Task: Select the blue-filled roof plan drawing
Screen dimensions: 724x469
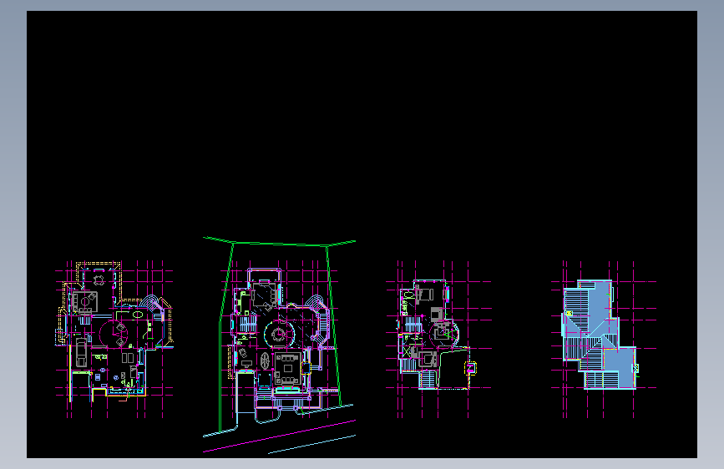Action: tap(604, 340)
